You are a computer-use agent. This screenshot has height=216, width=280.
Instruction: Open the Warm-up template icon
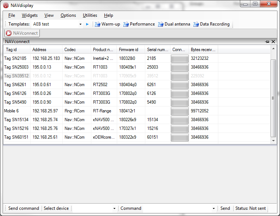[97, 24]
